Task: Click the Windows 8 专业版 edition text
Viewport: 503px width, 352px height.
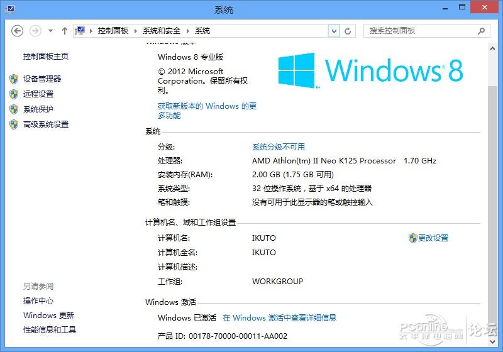Action: [x=191, y=57]
